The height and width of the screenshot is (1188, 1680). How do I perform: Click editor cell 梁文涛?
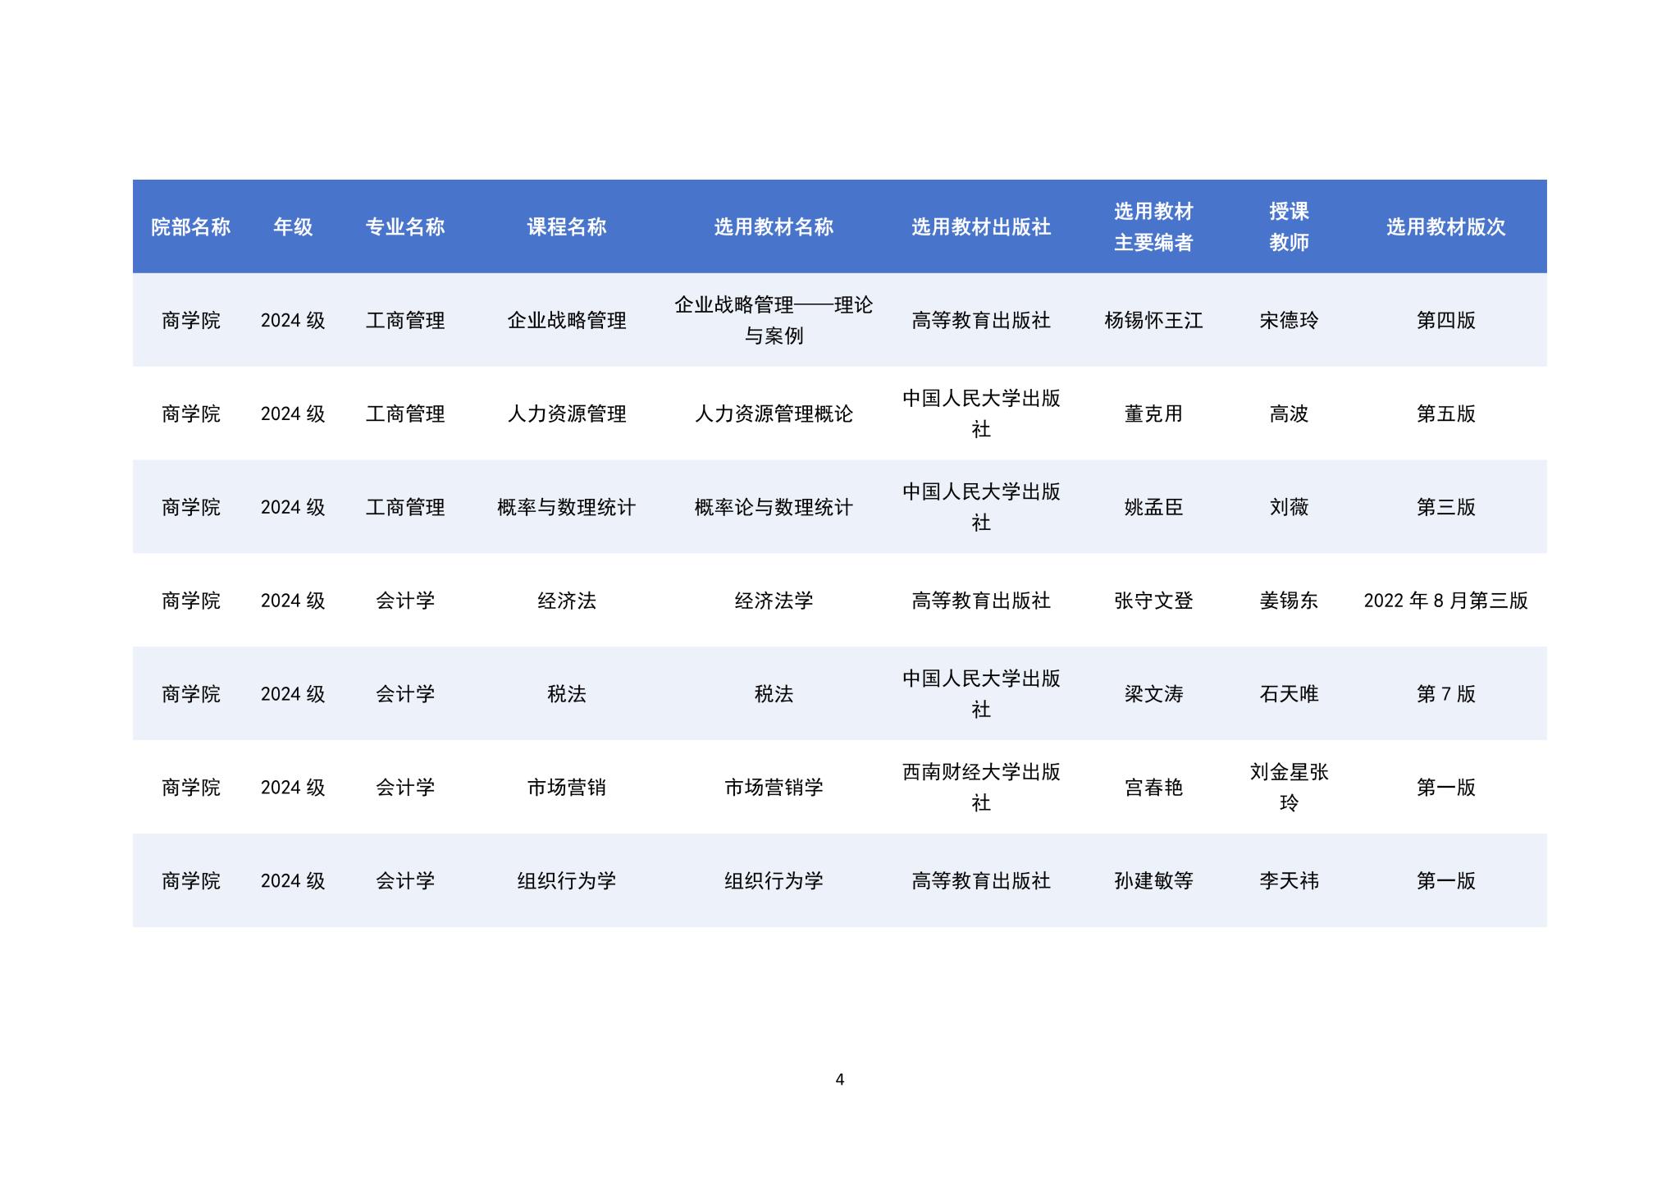pos(1153,695)
